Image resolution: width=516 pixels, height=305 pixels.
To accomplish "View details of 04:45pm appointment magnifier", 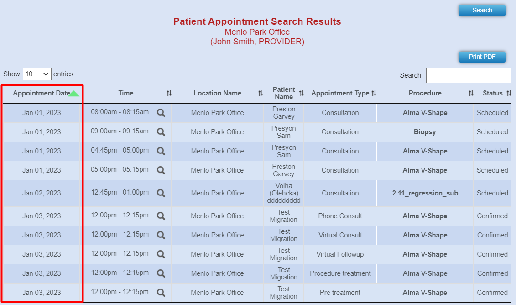I will click(161, 151).
